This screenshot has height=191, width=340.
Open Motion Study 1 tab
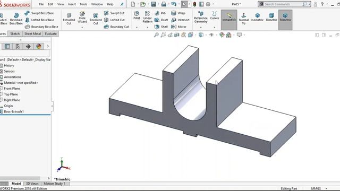(54, 184)
